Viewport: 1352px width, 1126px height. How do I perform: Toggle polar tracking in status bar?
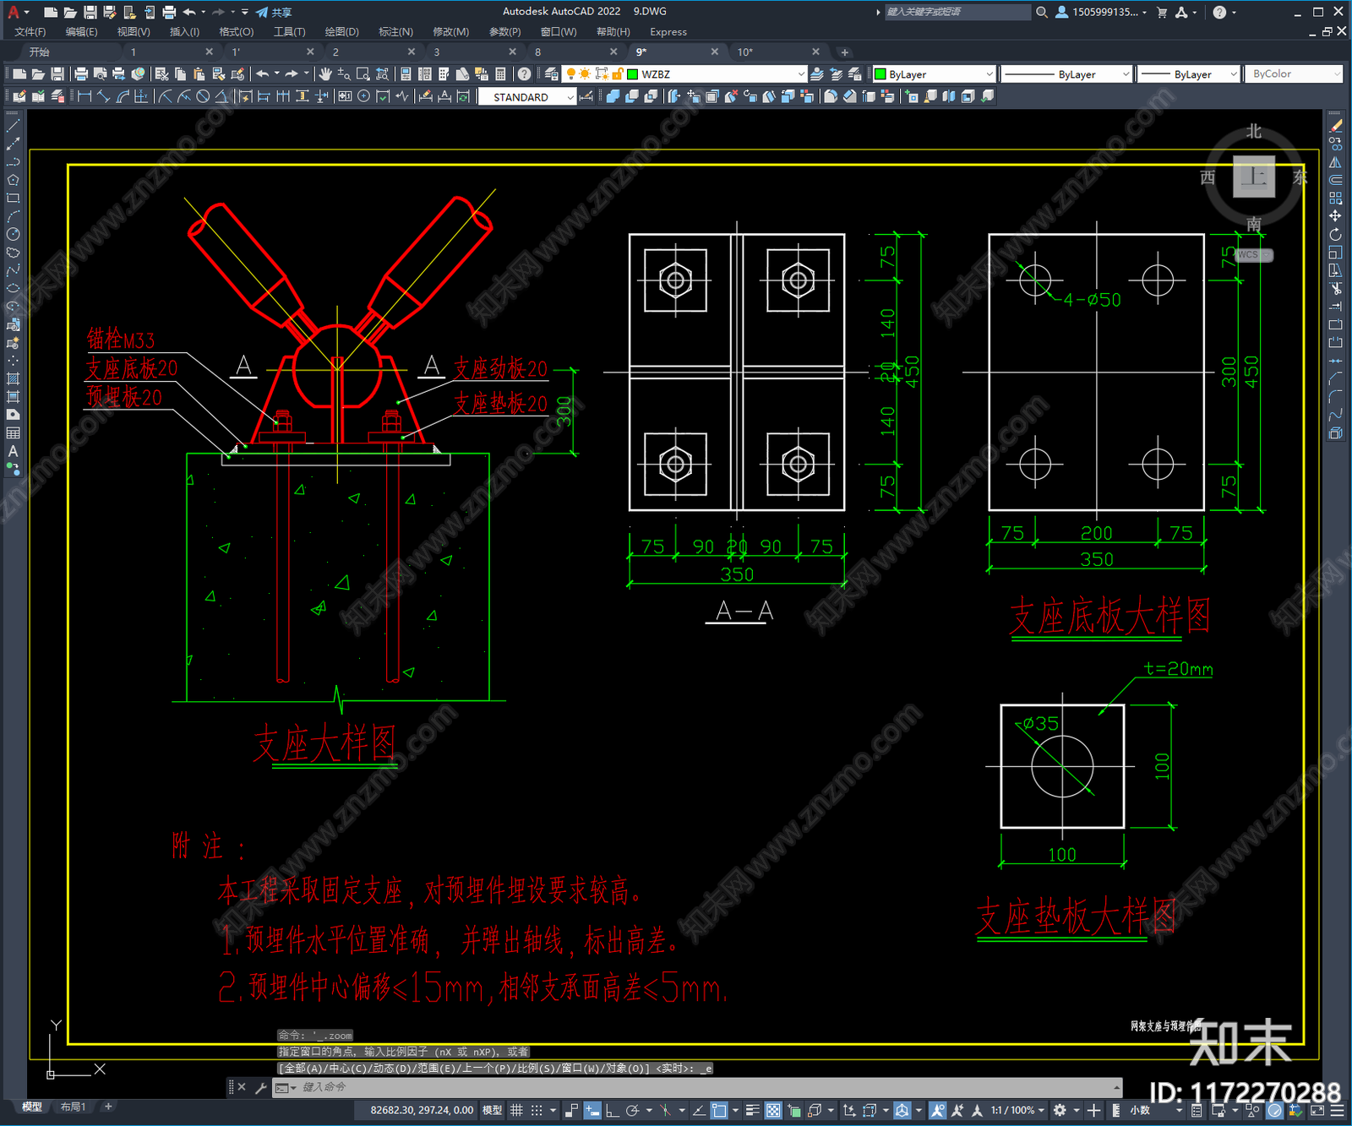632,1110
